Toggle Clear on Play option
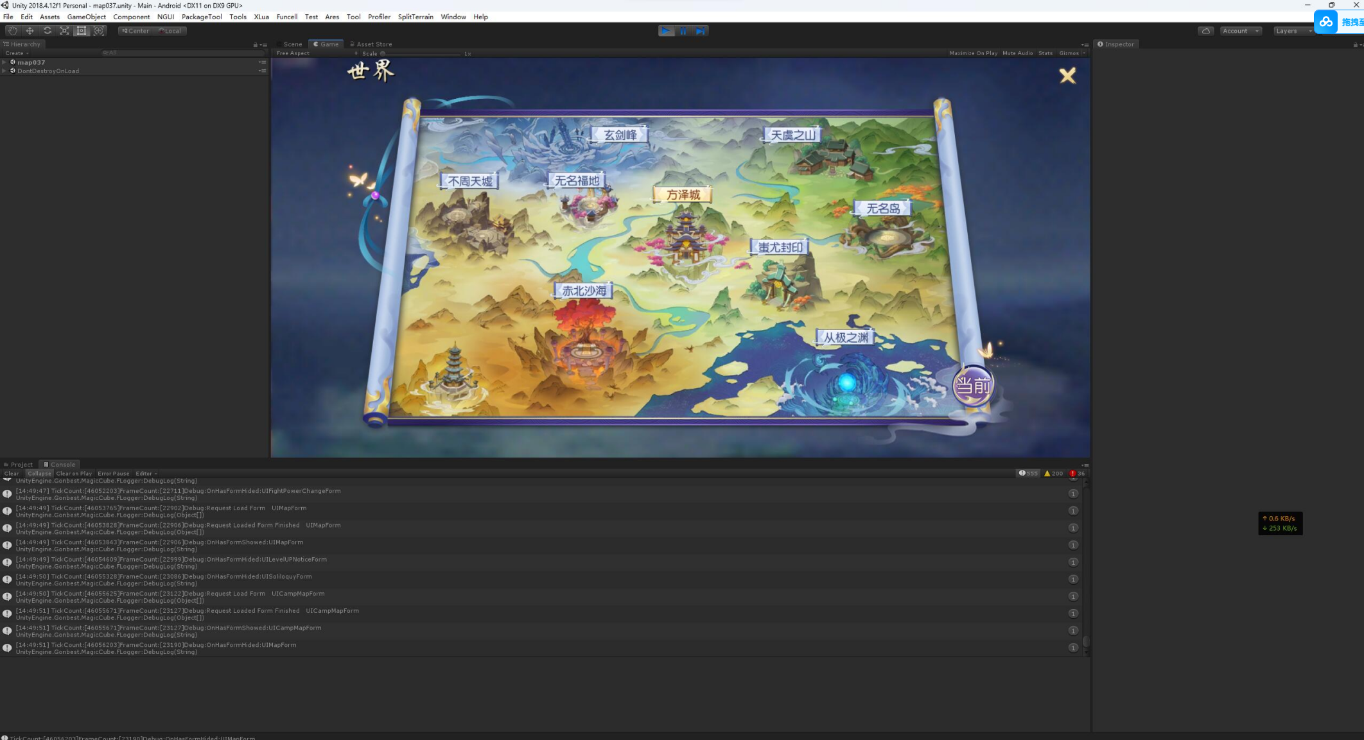Viewport: 1364px width, 740px height. point(74,474)
